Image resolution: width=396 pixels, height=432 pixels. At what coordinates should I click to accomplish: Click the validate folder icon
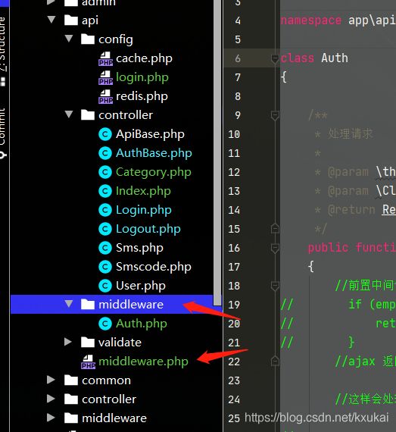pos(88,342)
